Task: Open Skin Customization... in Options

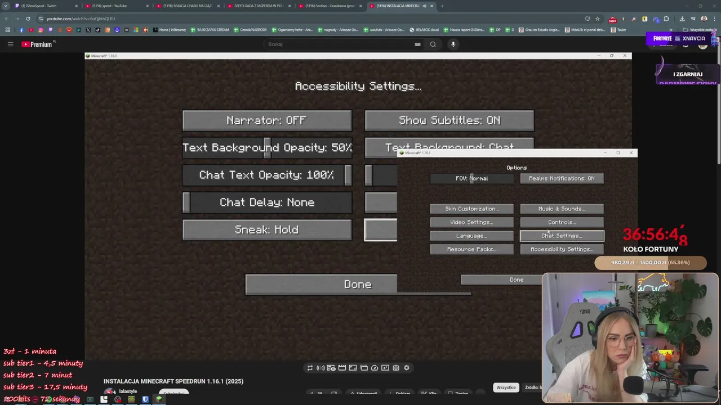Action: point(472,209)
